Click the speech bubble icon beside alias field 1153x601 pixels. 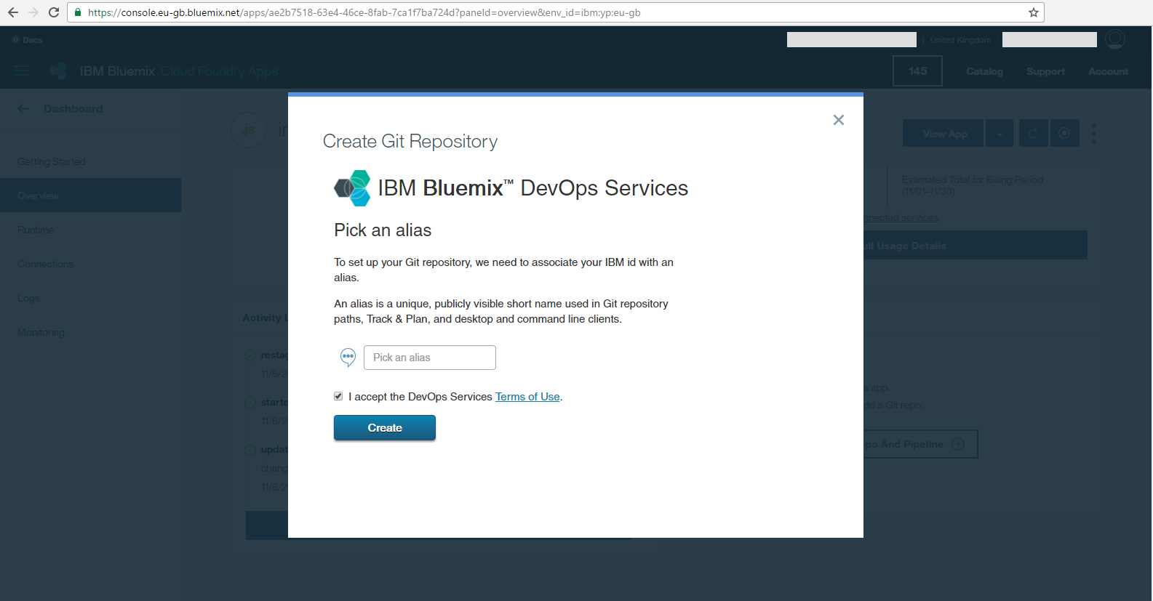[x=348, y=357]
